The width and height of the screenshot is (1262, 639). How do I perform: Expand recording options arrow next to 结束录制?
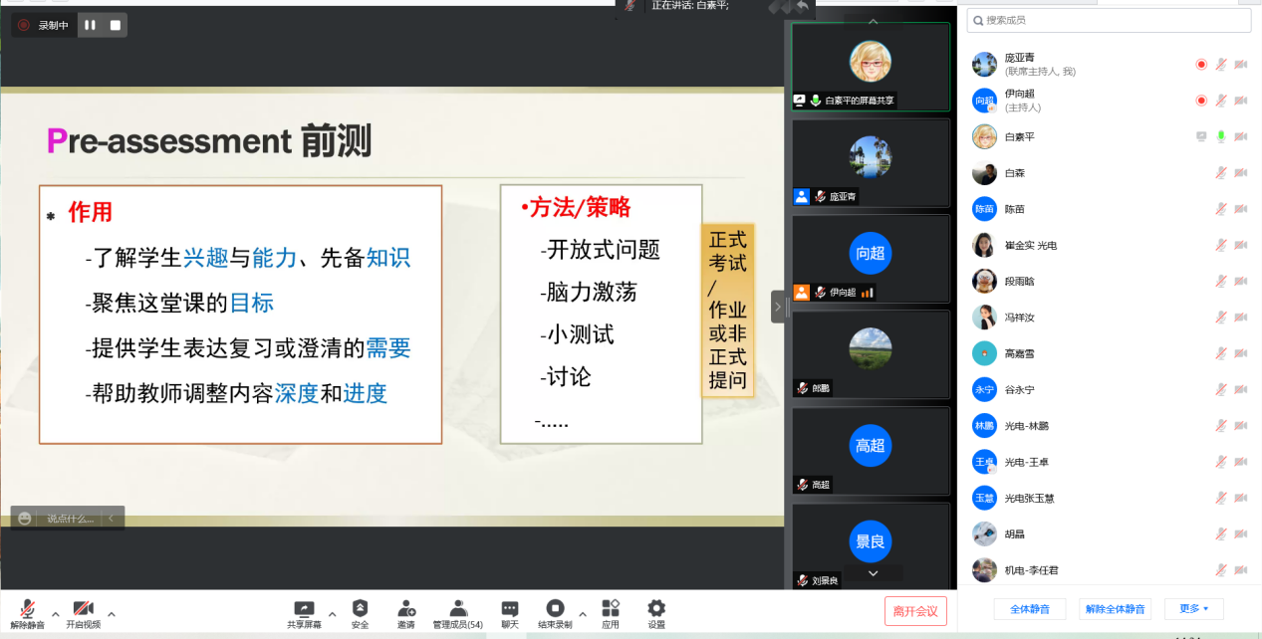tap(583, 613)
